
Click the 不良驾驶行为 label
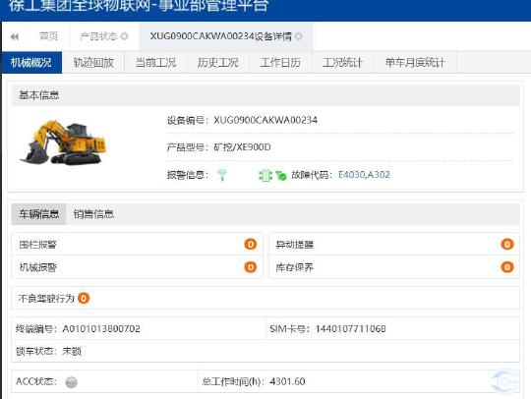[46, 299]
